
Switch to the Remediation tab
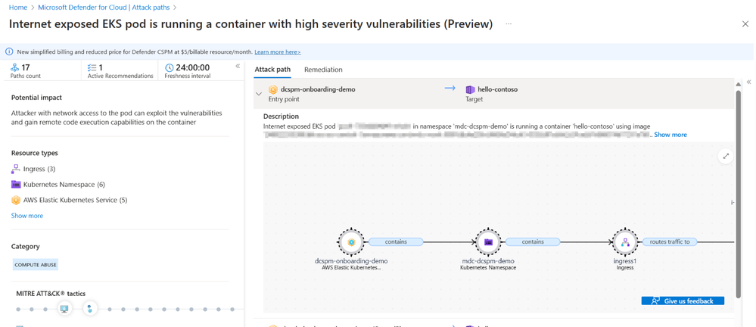[324, 70]
